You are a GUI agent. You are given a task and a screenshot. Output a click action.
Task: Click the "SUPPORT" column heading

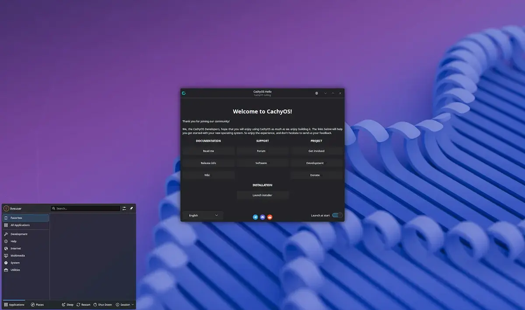[x=262, y=141]
